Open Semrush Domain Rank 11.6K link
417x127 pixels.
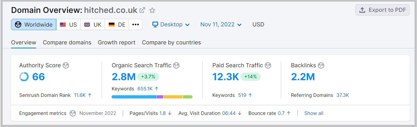point(80,95)
